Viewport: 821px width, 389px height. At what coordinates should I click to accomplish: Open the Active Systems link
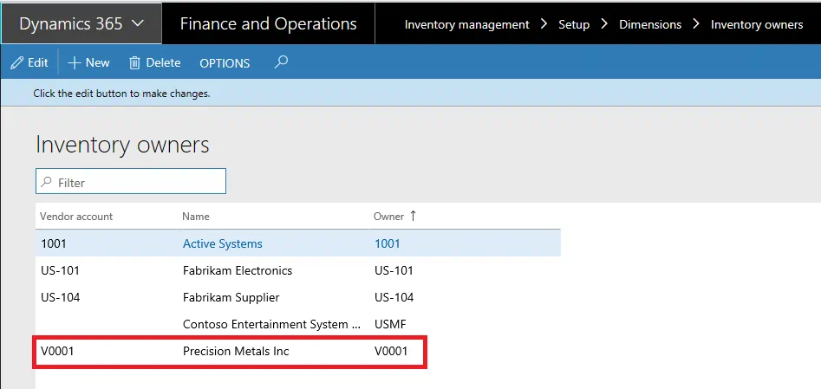pos(223,243)
